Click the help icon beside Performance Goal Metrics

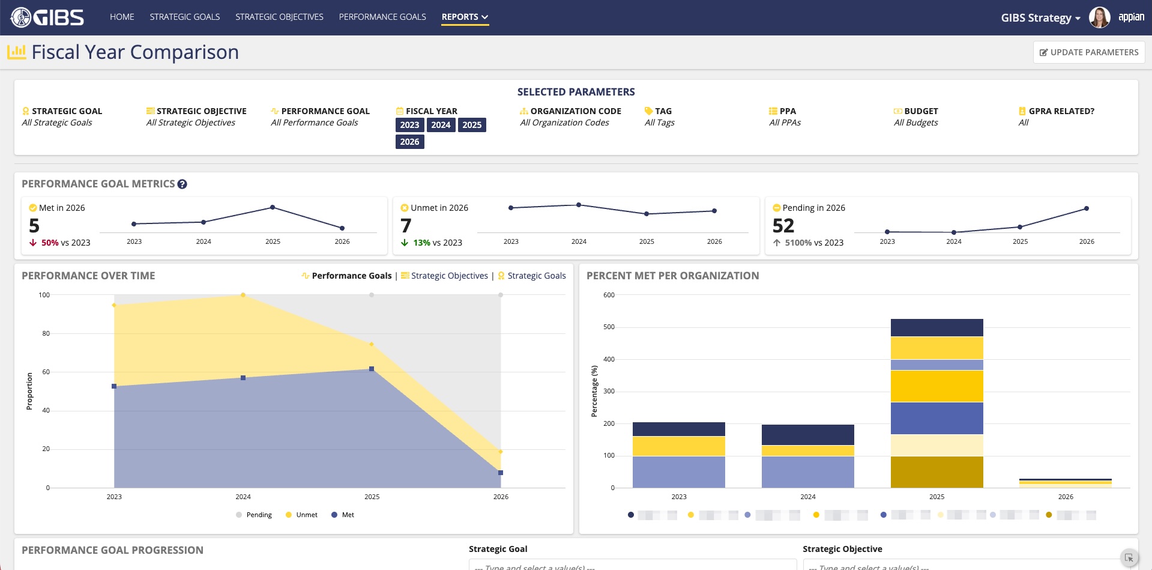[182, 184]
